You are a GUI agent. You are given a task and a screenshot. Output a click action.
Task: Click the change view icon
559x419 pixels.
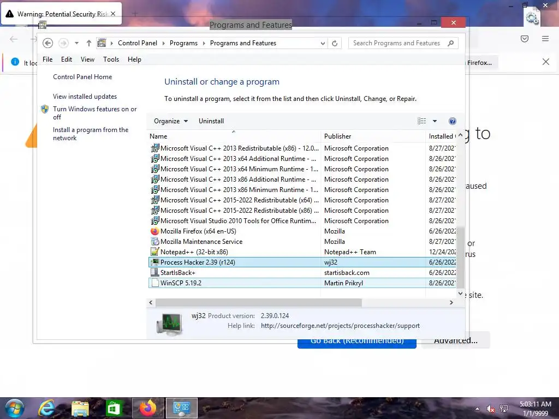pos(422,121)
